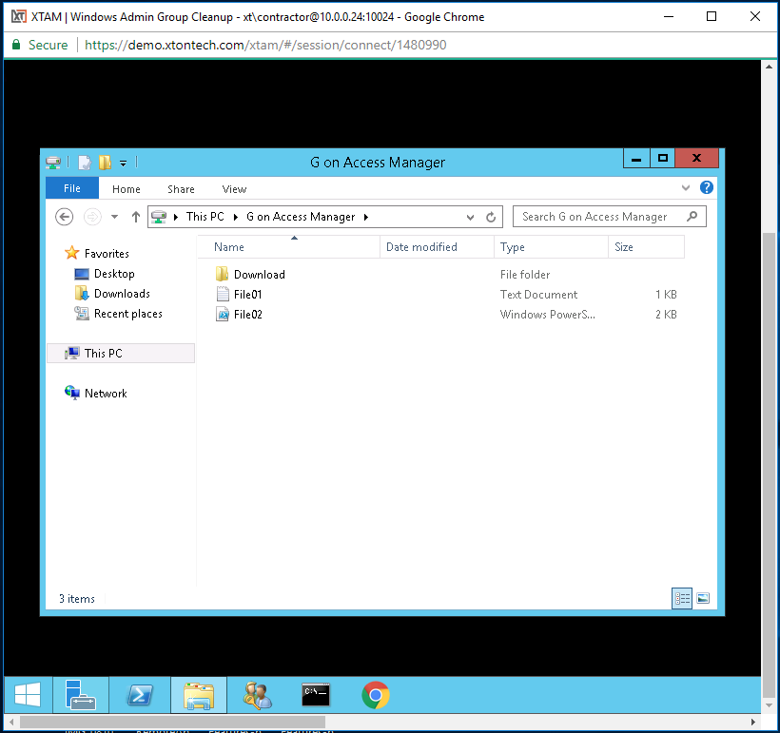This screenshot has height=733, width=780.
Task: Switch to the View ribbon tab
Action: [x=234, y=189]
